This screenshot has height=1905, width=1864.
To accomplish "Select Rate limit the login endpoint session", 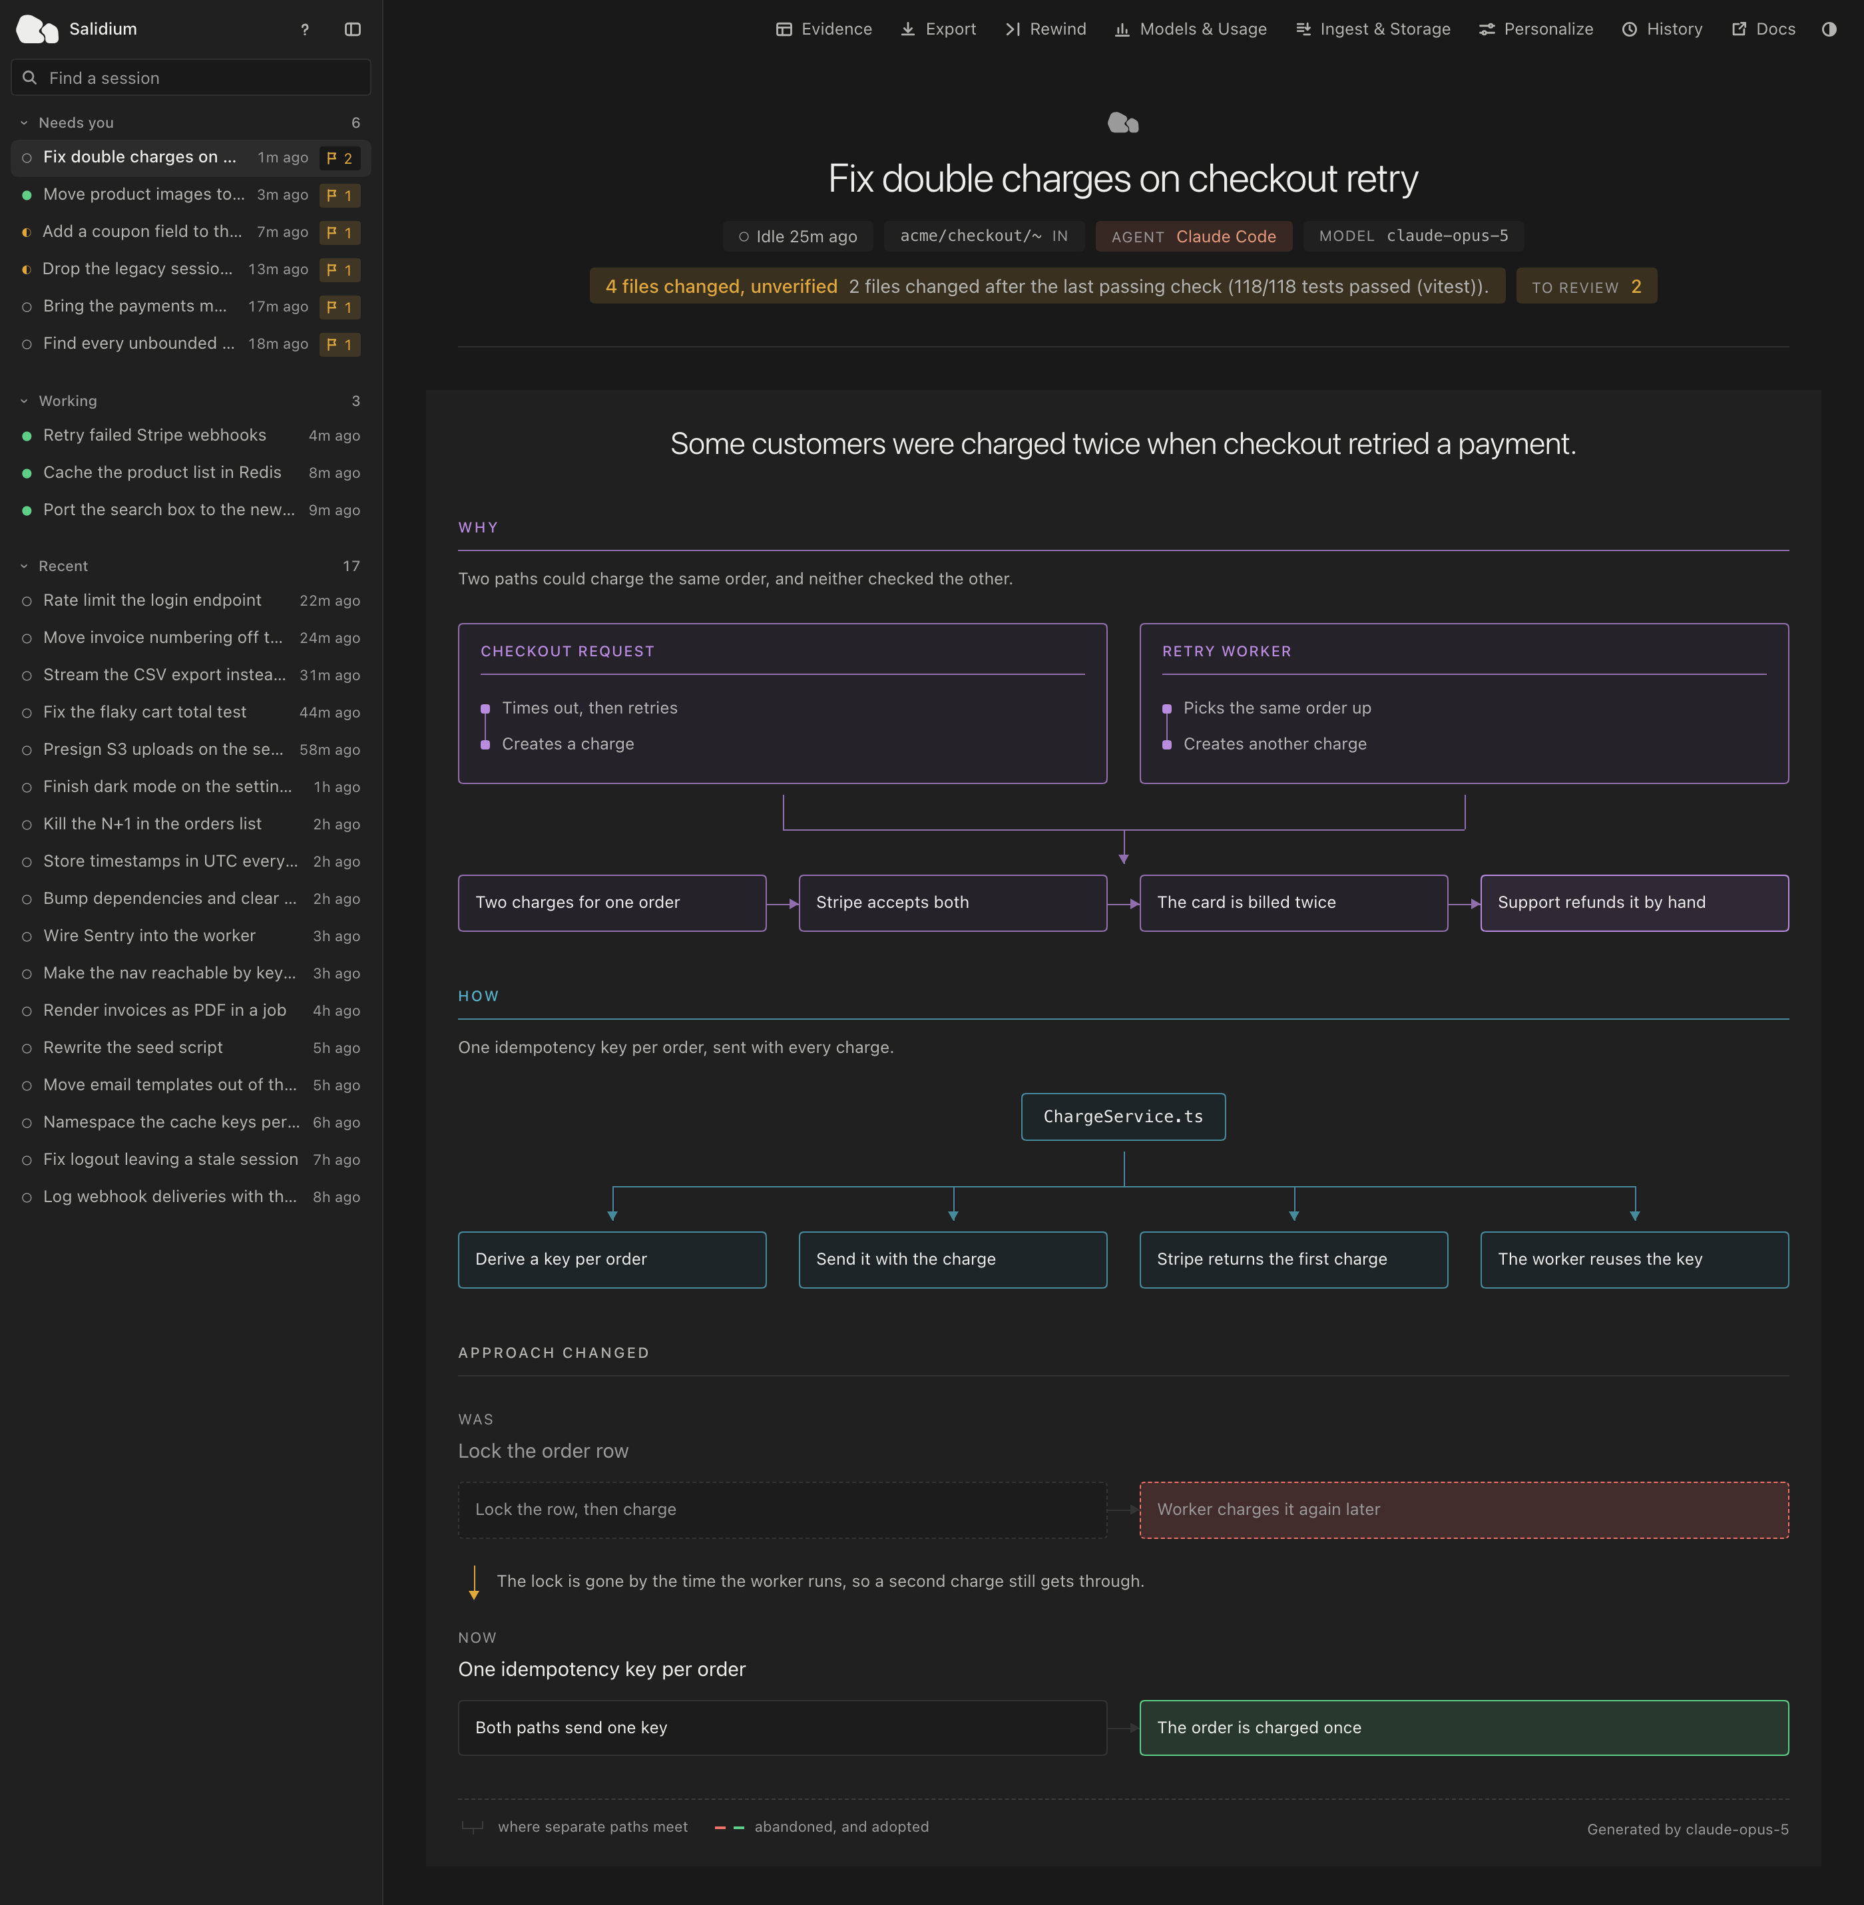I will 191,600.
